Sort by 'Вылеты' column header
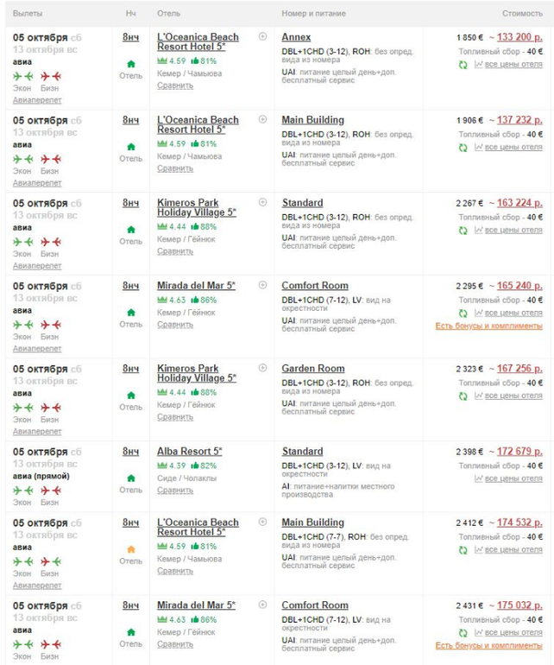Image resolution: width=554 pixels, height=665 pixels. tap(28, 14)
